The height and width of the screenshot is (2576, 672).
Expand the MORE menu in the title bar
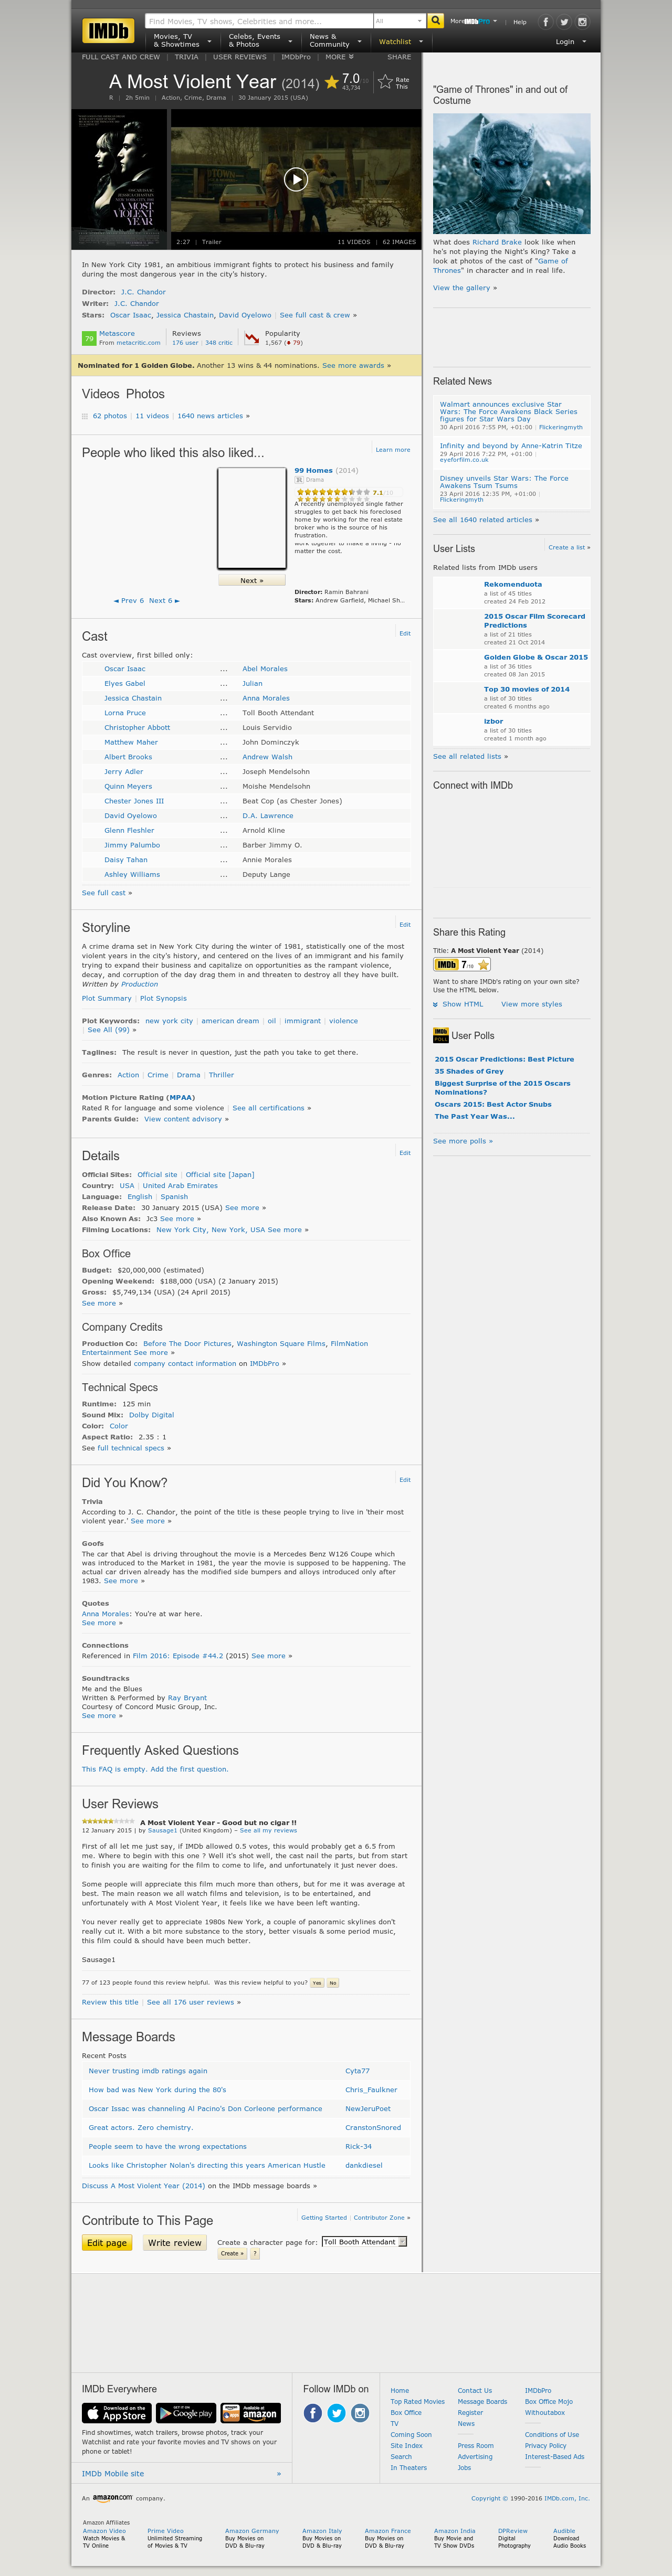tap(339, 57)
